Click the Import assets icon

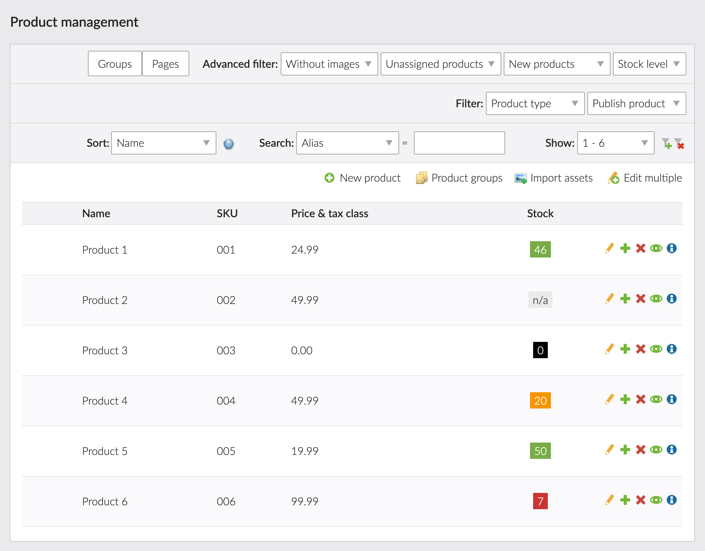click(520, 178)
